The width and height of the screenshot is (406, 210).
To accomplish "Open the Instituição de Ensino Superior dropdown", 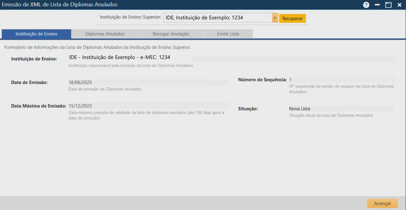I will tap(275, 18).
